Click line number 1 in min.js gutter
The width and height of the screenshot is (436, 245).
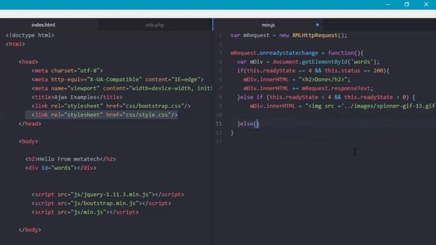(x=220, y=35)
